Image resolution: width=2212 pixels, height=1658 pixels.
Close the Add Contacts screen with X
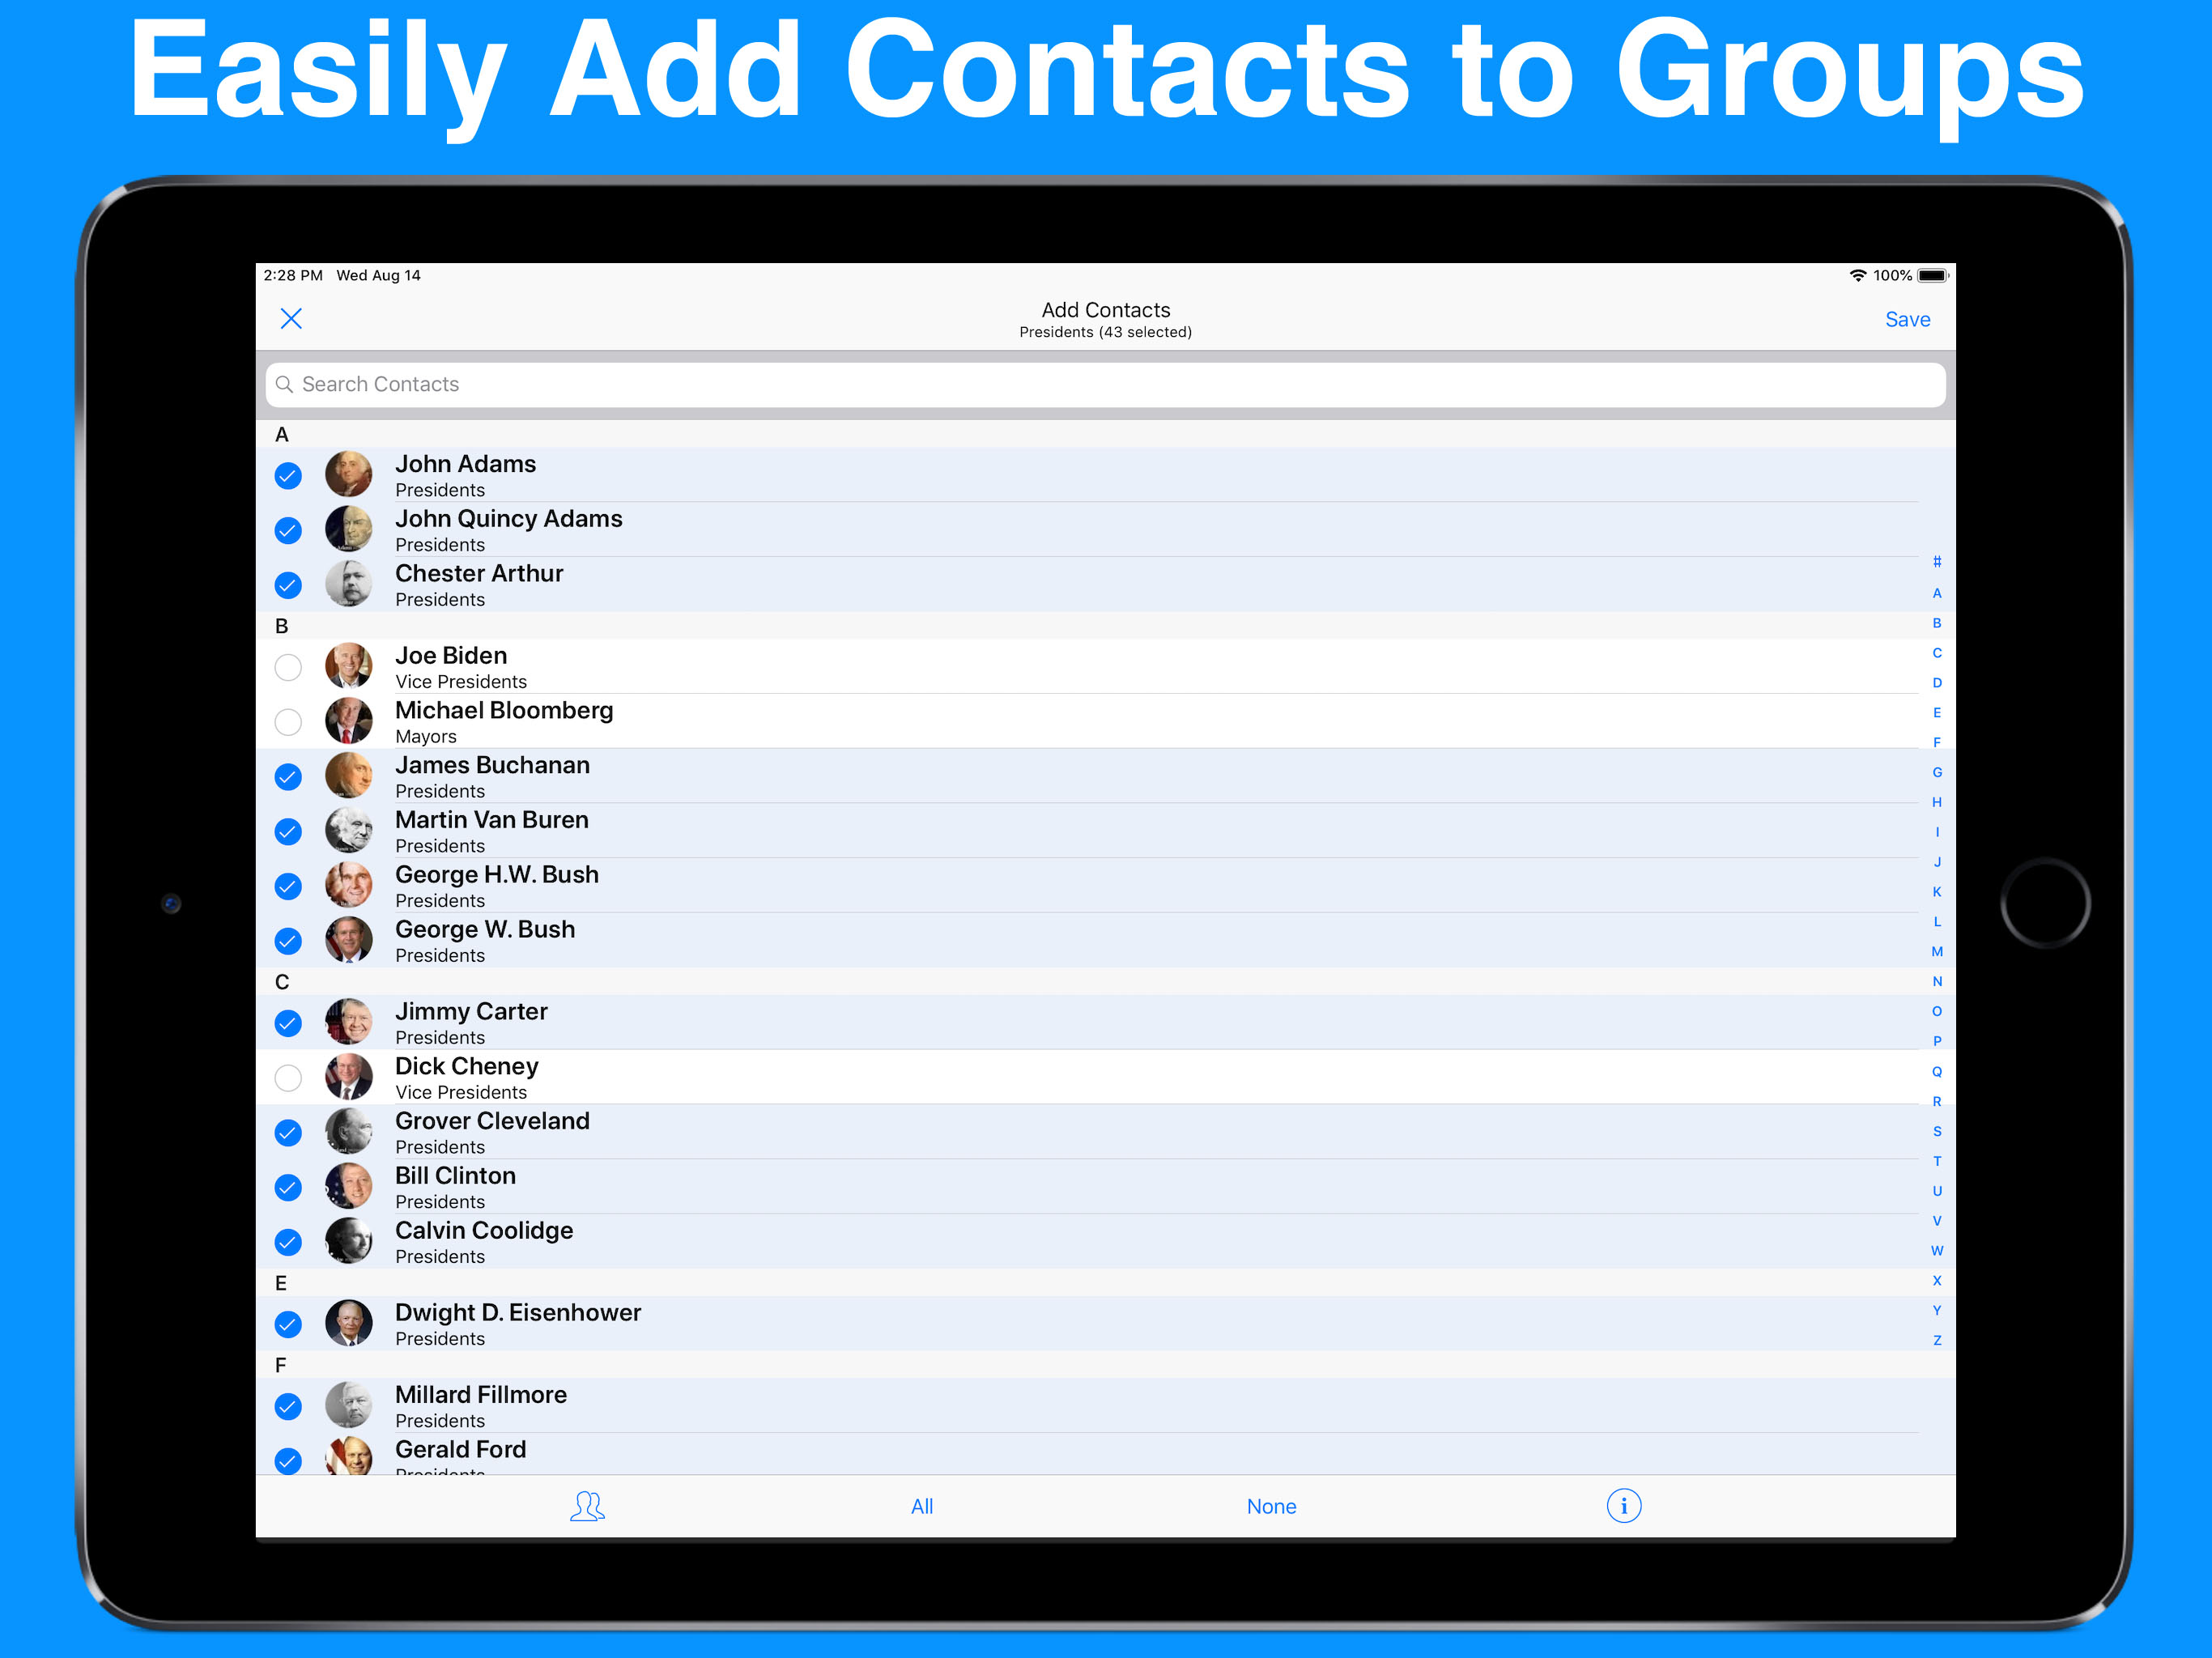click(291, 319)
